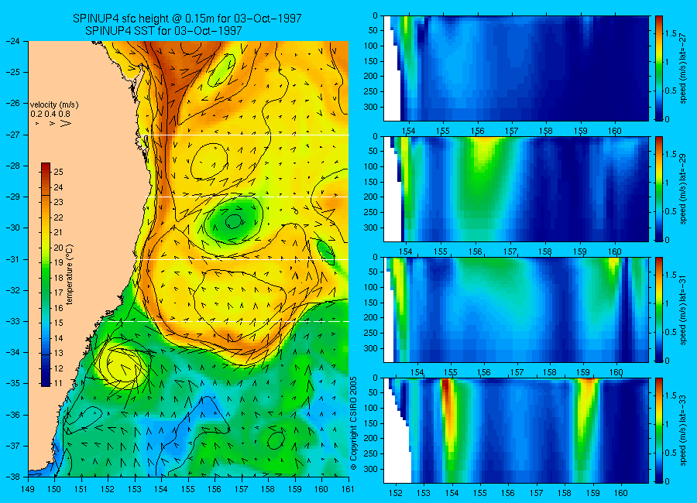
Task: Click the speed colorbar for lat=-29
Action: (658, 189)
